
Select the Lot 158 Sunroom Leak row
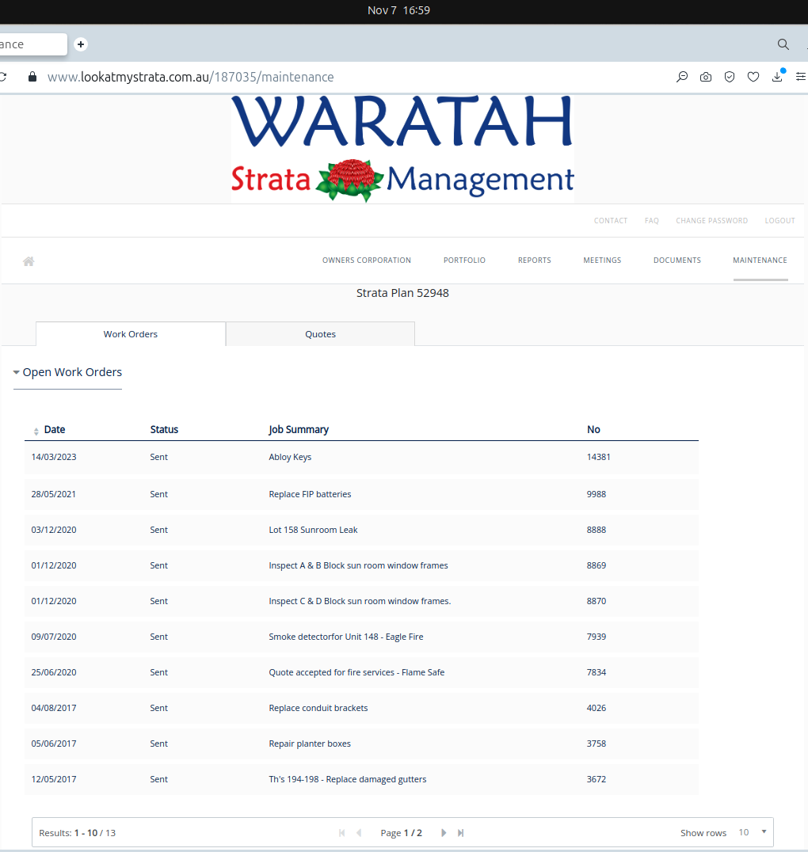[361, 530]
